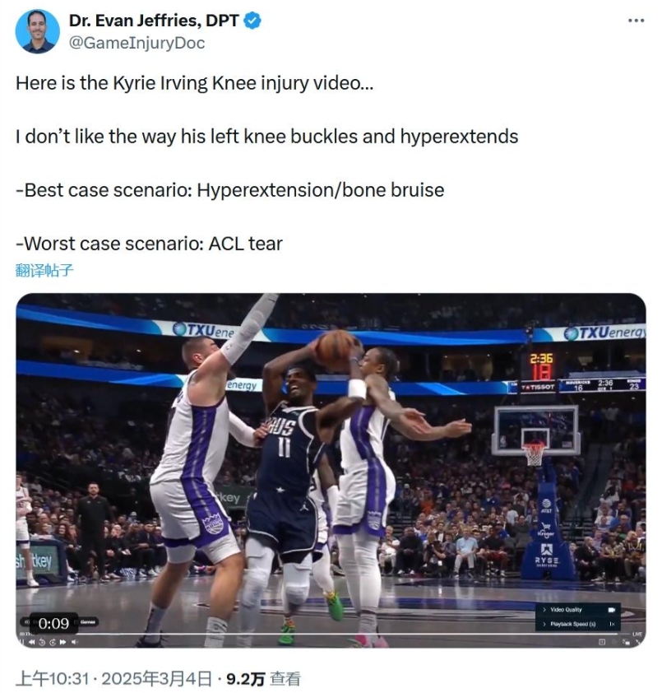Click the blue verified badge
Screen dimensions: 662x693
252,21
